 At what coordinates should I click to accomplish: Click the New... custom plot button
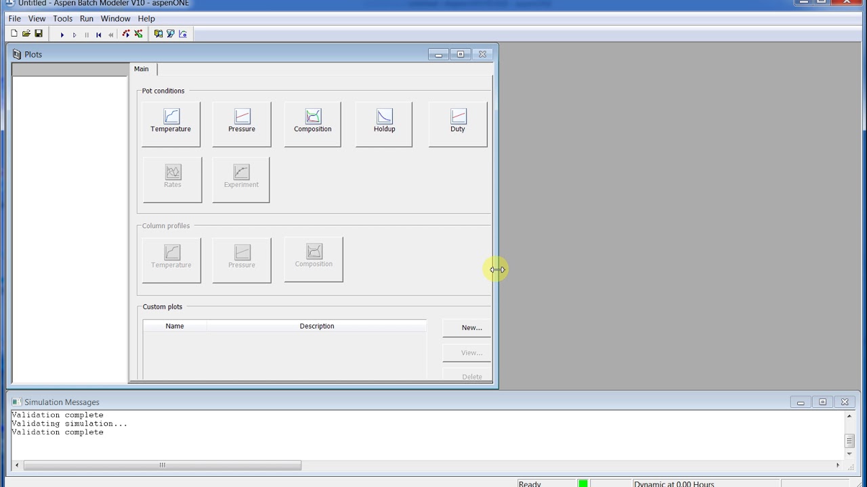tap(467, 327)
